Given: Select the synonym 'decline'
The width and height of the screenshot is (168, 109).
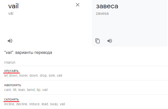Looking at the screenshot, I should pos(22,104).
